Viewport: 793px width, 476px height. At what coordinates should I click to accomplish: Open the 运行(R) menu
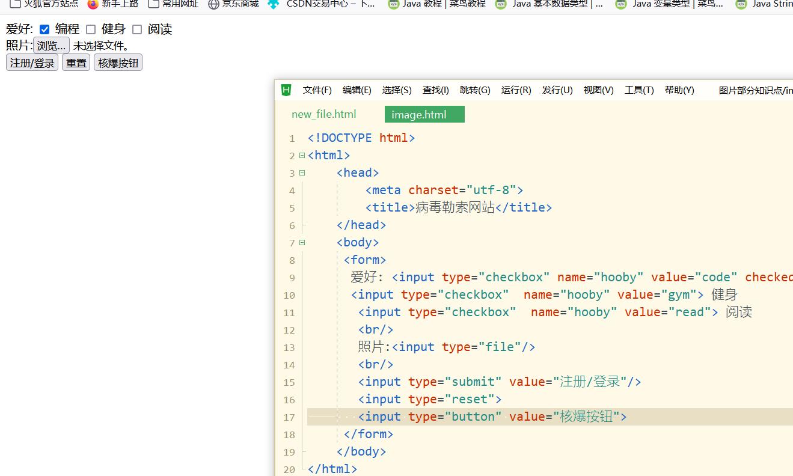click(x=516, y=90)
